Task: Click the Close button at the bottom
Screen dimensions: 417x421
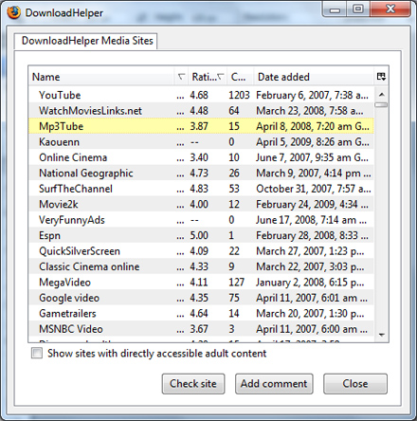Action: (x=355, y=384)
